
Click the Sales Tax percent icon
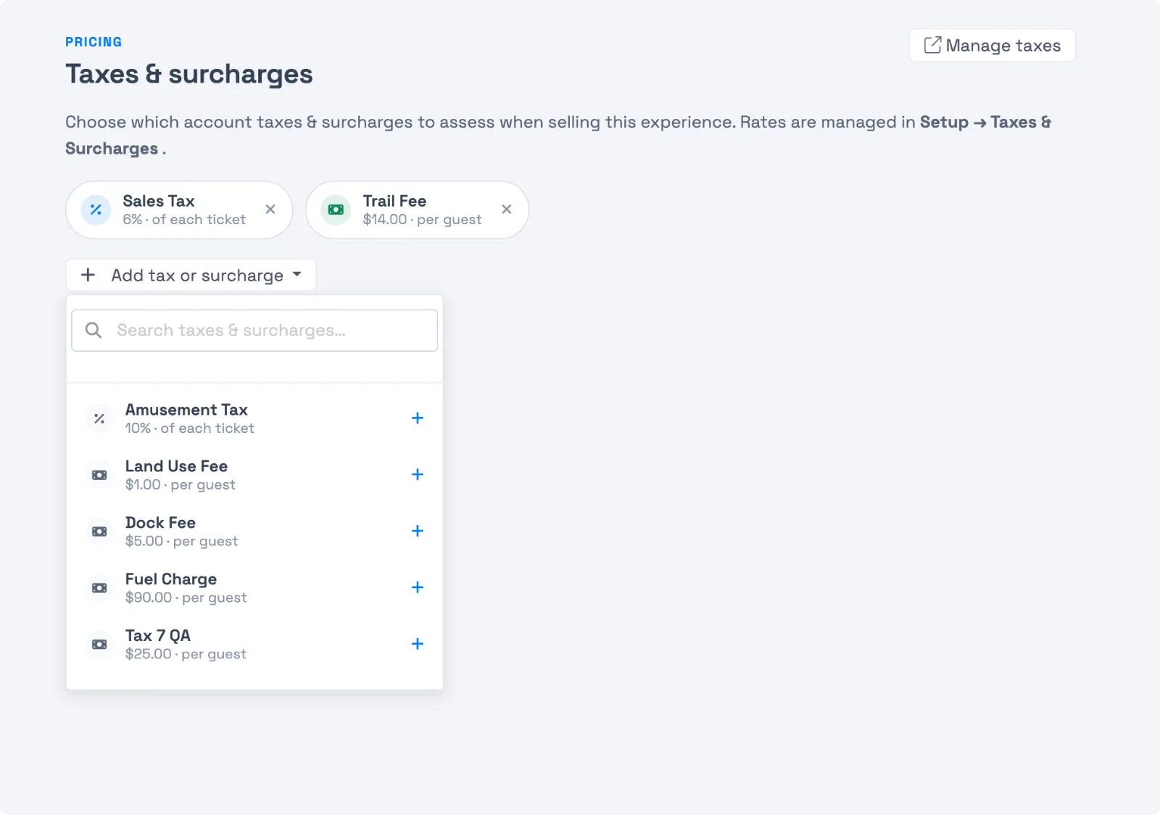click(x=96, y=210)
